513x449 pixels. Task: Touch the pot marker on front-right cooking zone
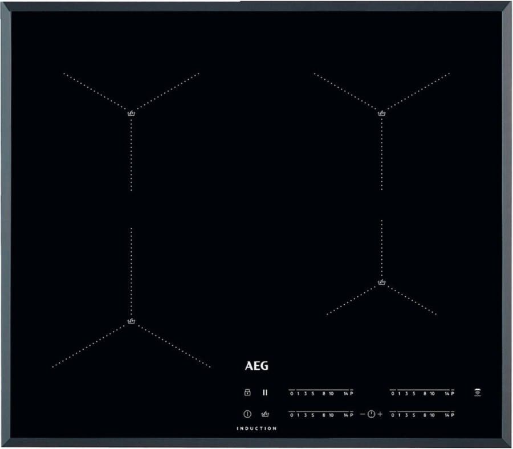coord(382,281)
